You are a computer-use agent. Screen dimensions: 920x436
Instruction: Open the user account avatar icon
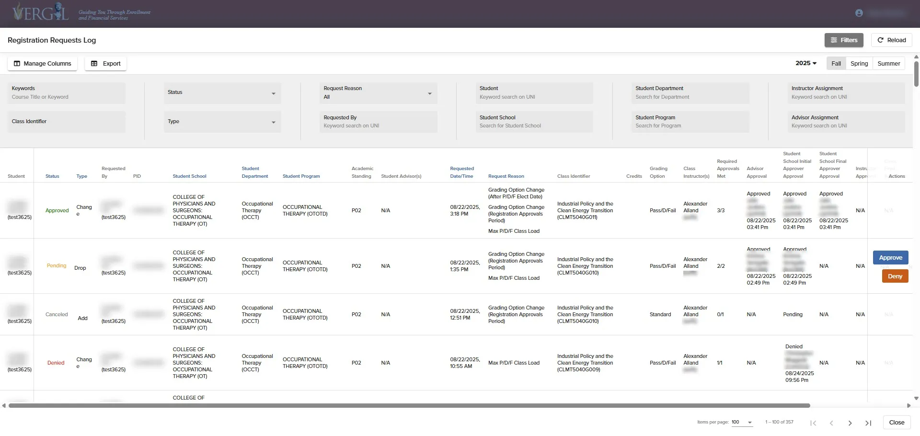pos(859,13)
